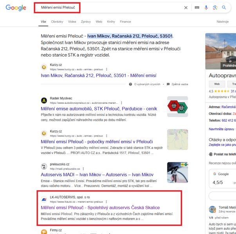Switch to the Zprávy tab
The height and width of the screenshot is (234, 236).
click(86, 21)
